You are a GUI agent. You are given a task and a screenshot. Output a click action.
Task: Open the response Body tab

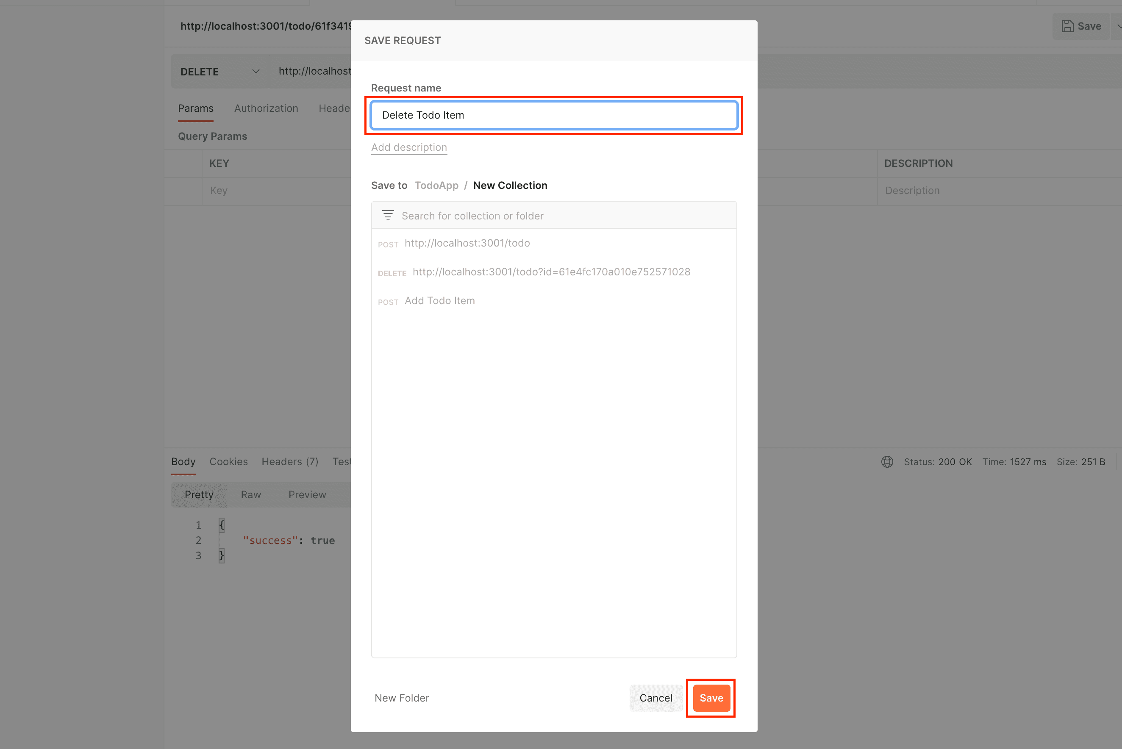pos(183,462)
